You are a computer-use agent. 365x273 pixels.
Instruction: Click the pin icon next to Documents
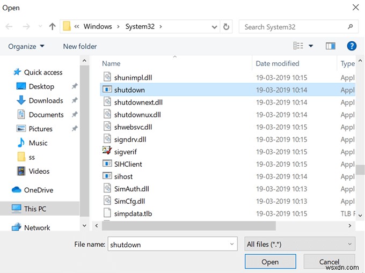(75, 114)
